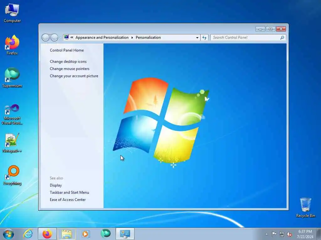
Task: Open Change desktop icons link
Action: (68, 62)
